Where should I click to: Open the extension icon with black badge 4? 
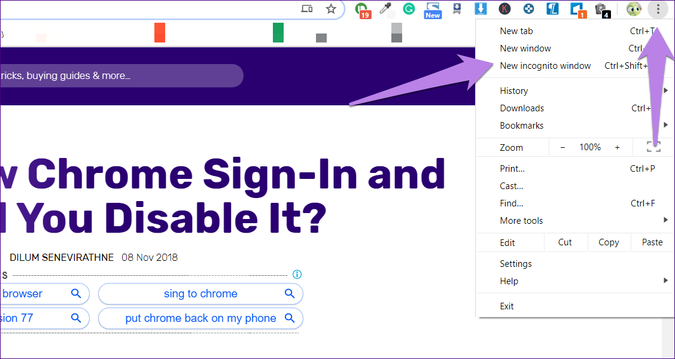[602, 10]
